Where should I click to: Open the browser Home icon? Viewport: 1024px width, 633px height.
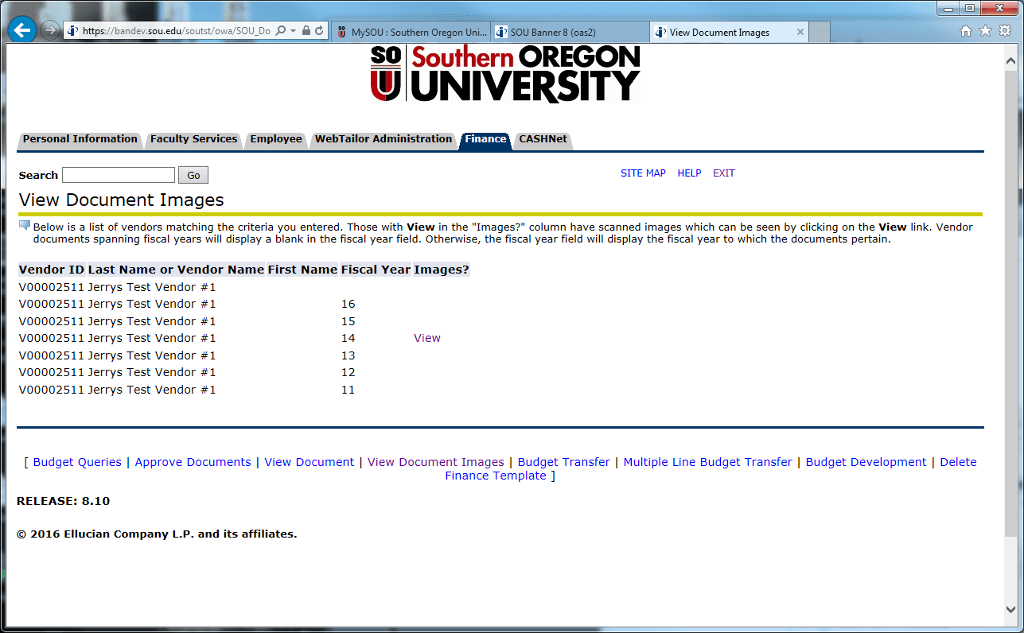966,32
